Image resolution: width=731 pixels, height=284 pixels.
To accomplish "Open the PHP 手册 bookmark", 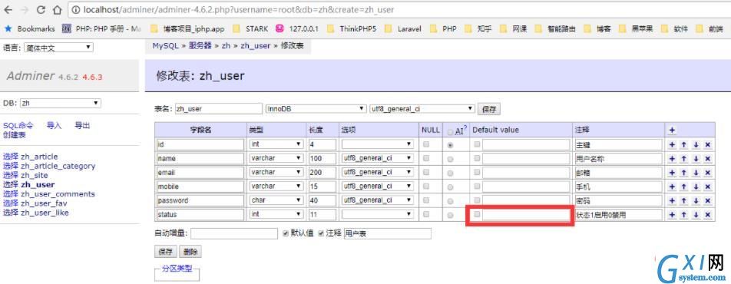I will point(101,29).
